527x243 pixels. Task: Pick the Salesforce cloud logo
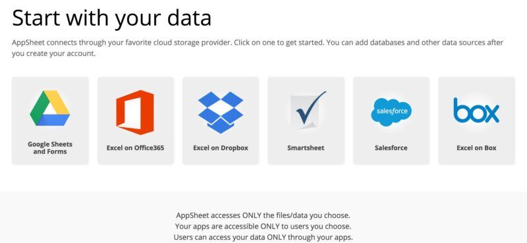(x=391, y=112)
